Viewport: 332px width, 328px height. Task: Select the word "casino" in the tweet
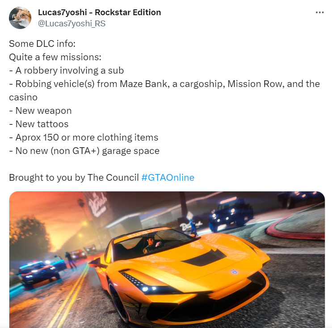click(x=23, y=97)
